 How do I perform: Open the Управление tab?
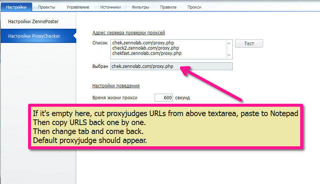[78, 7]
